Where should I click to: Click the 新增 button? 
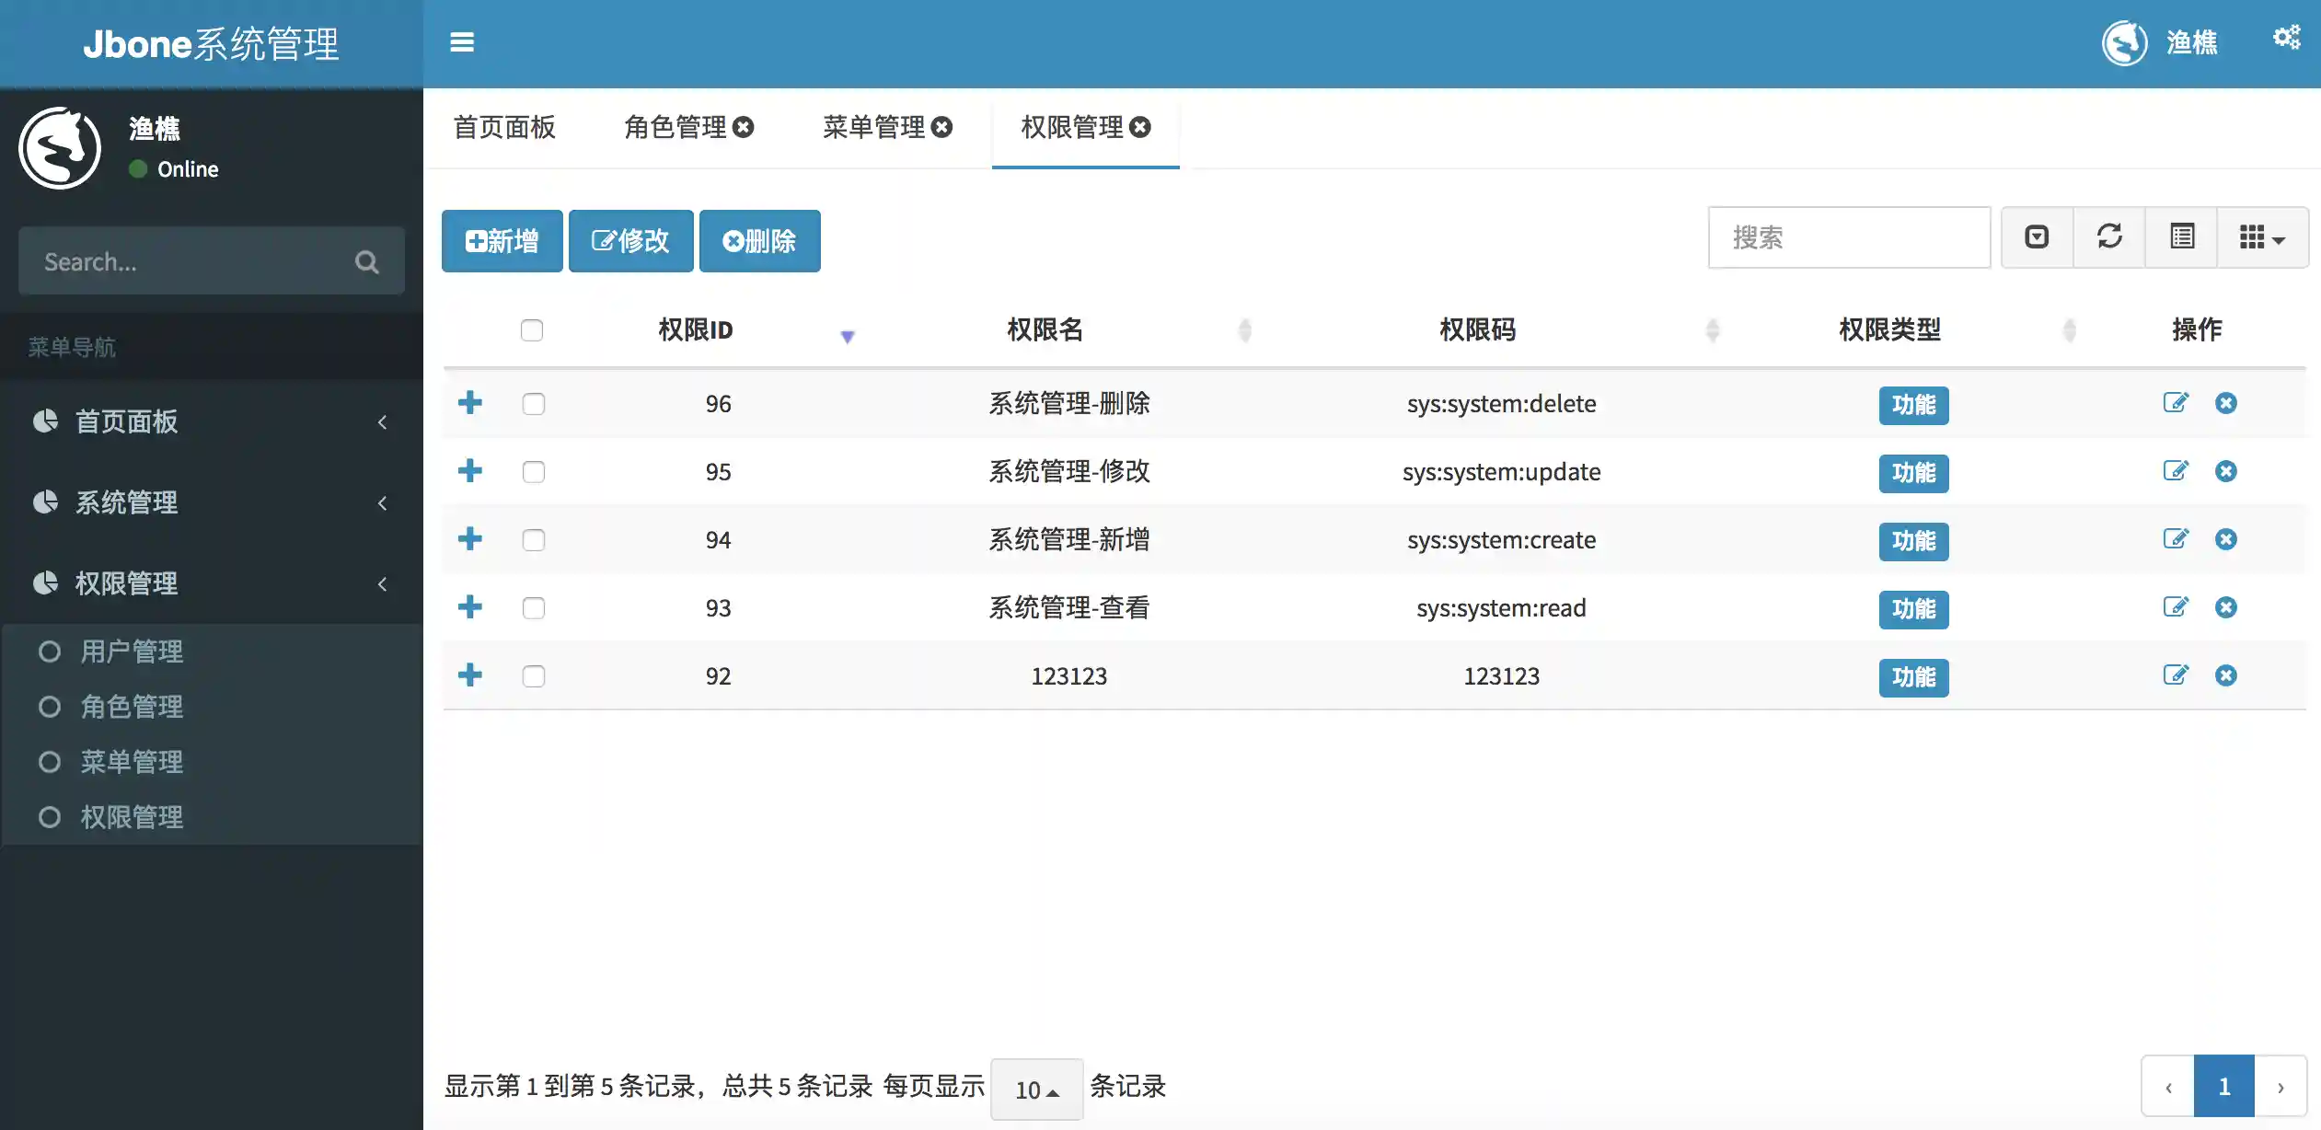502,241
